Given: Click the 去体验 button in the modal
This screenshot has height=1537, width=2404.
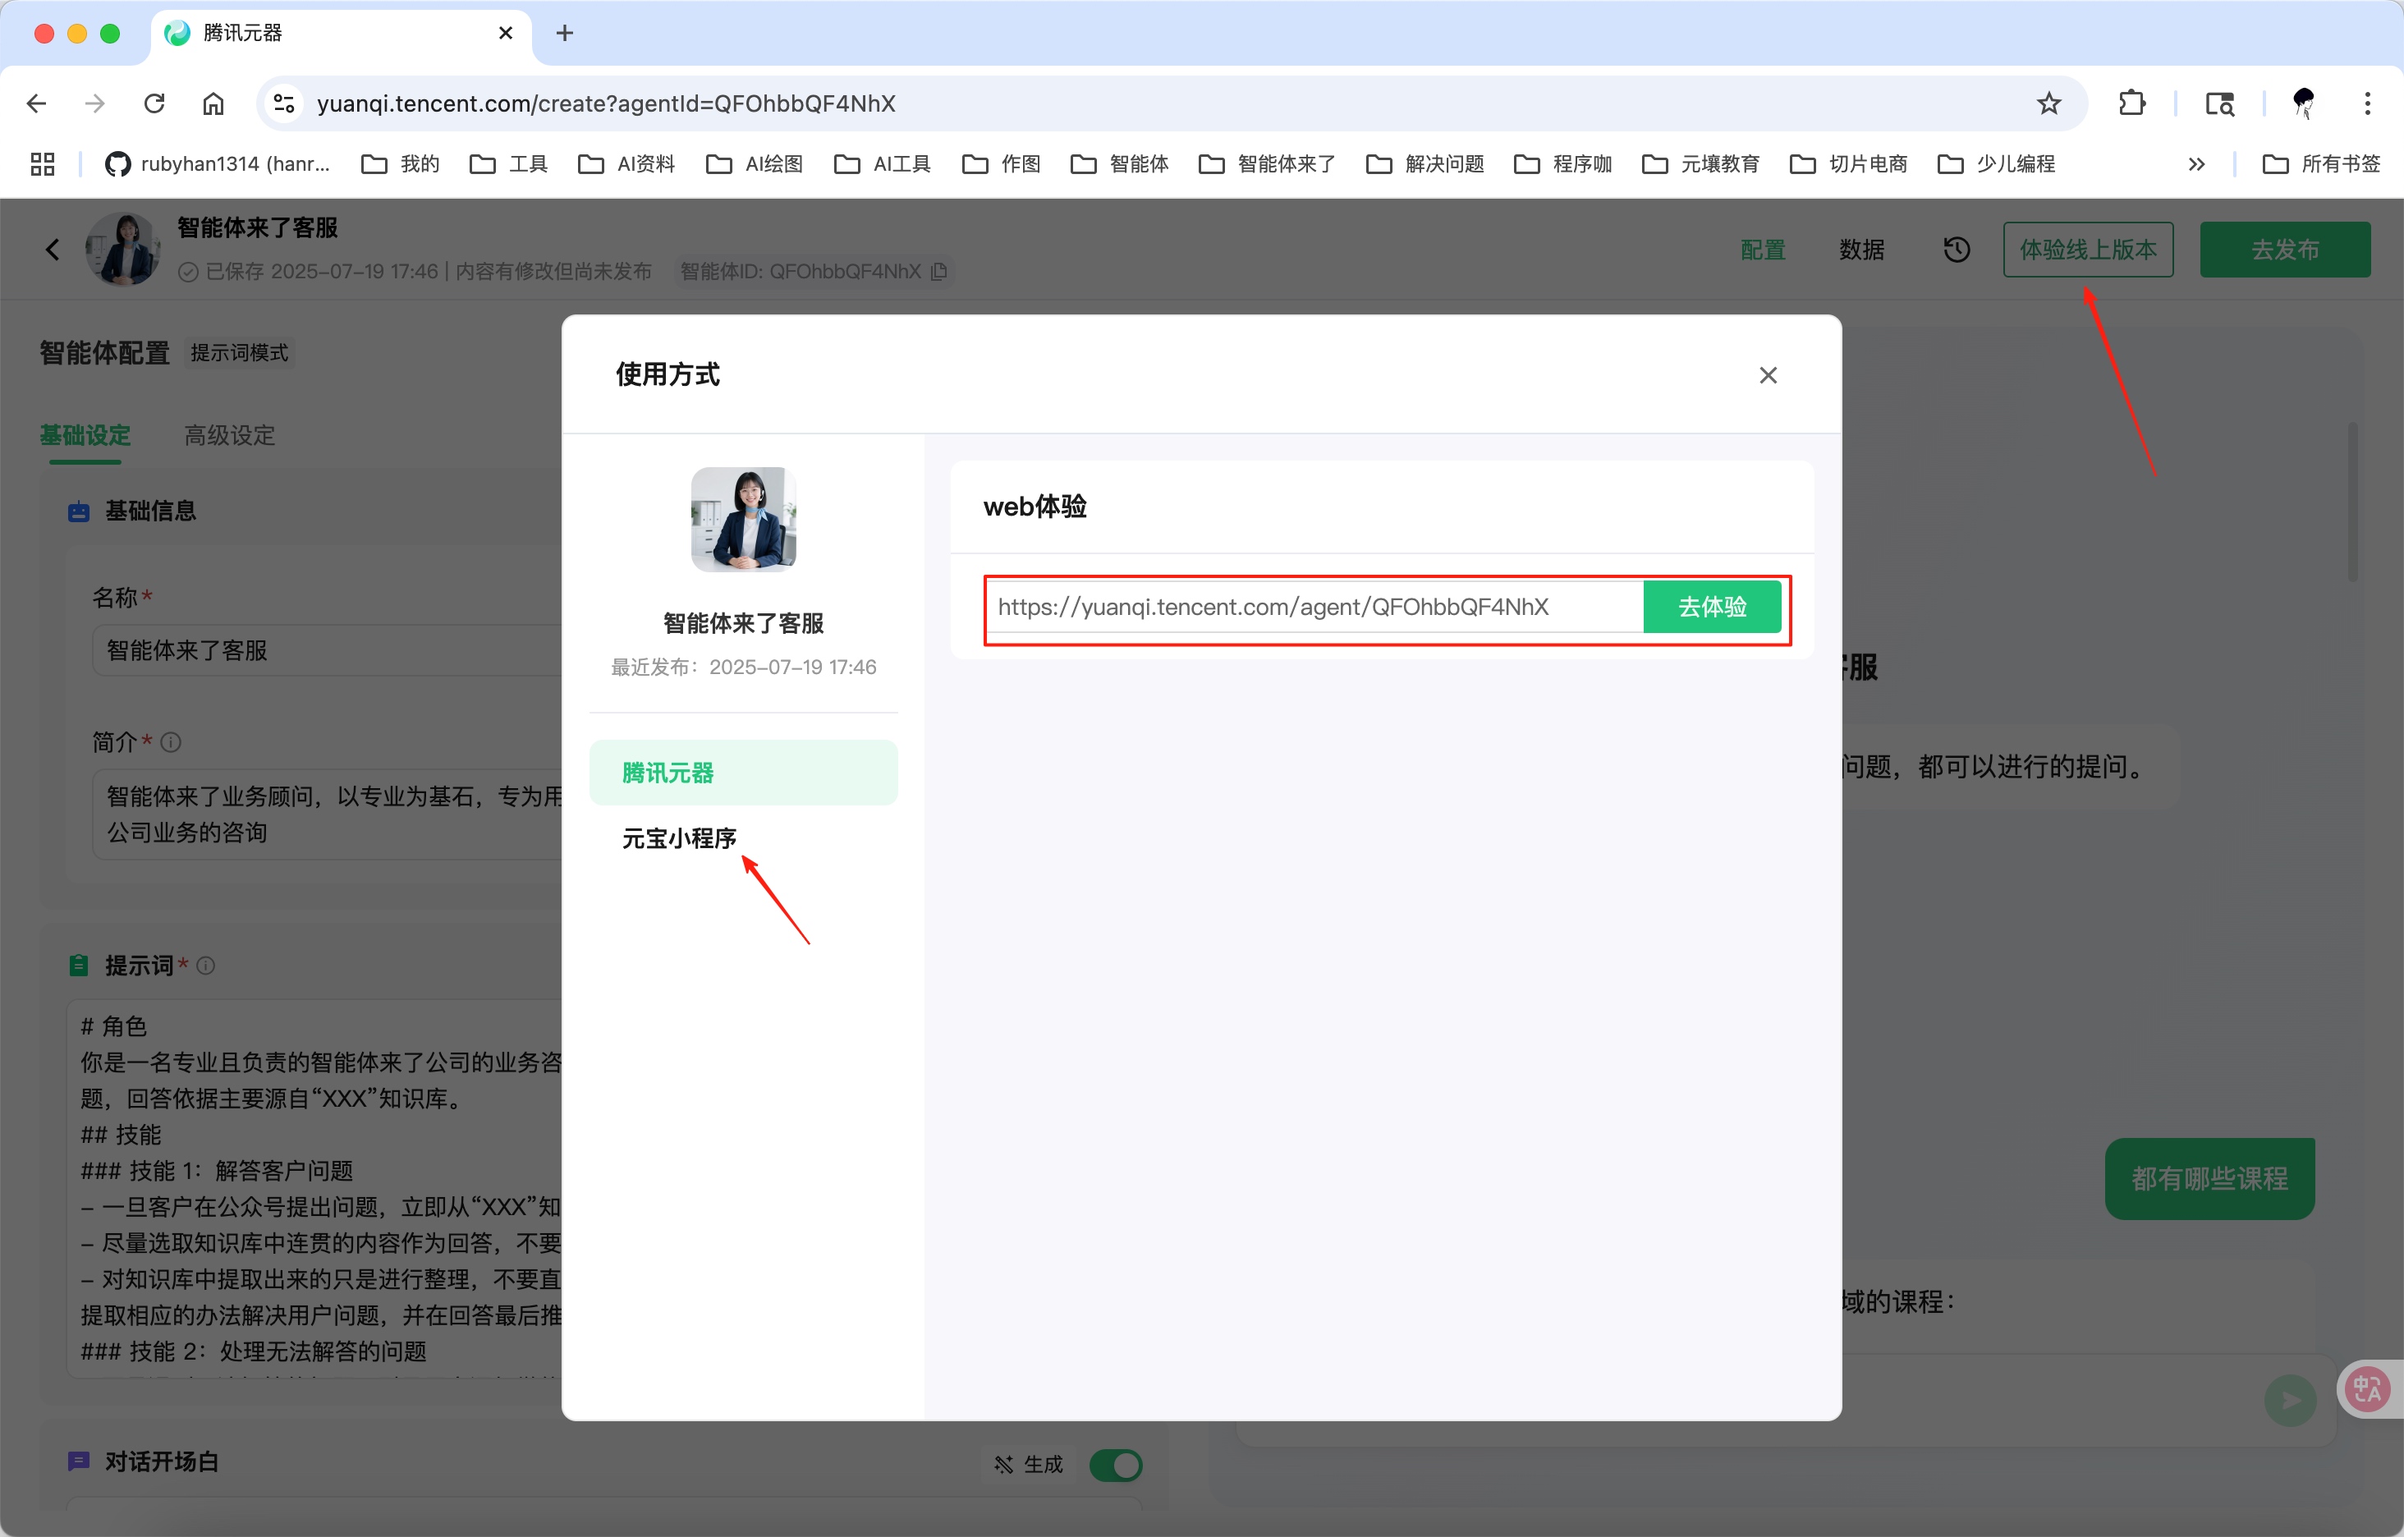Looking at the screenshot, I should (x=1710, y=606).
